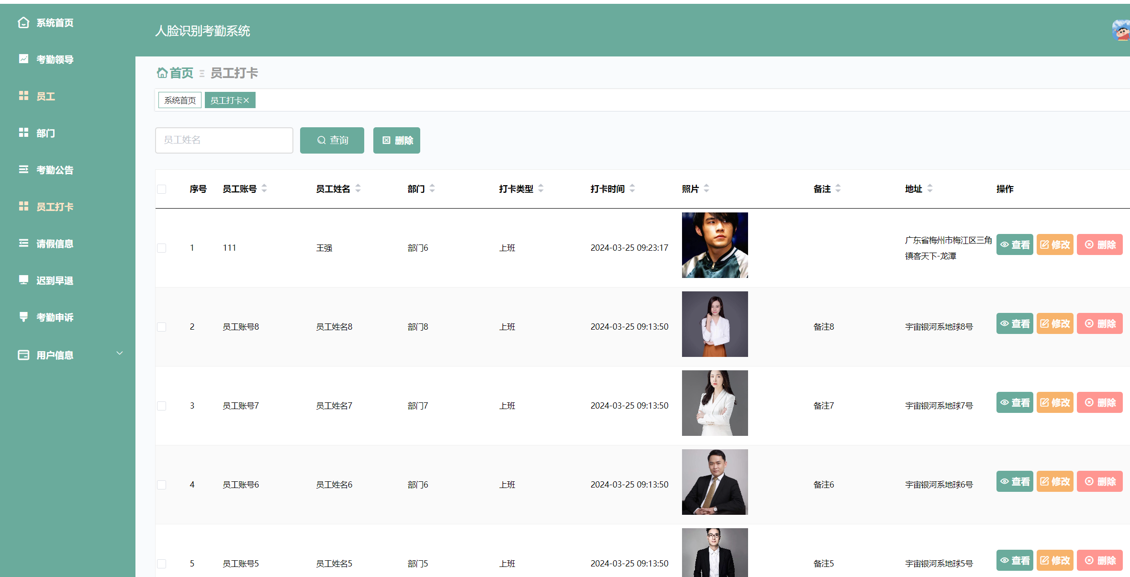The width and height of the screenshot is (1130, 577).
Task: Click the icon beside 考勤申诉
Action: tap(23, 317)
